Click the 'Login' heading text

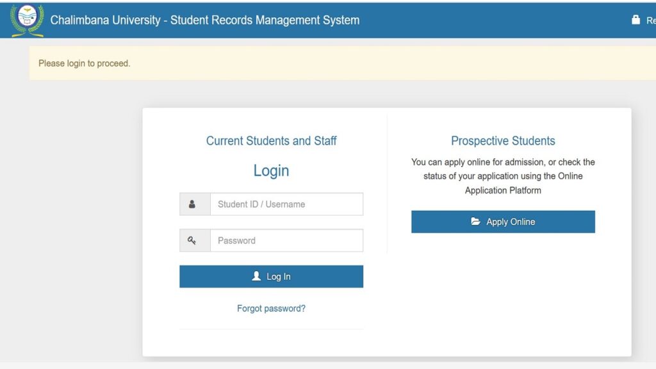click(271, 170)
